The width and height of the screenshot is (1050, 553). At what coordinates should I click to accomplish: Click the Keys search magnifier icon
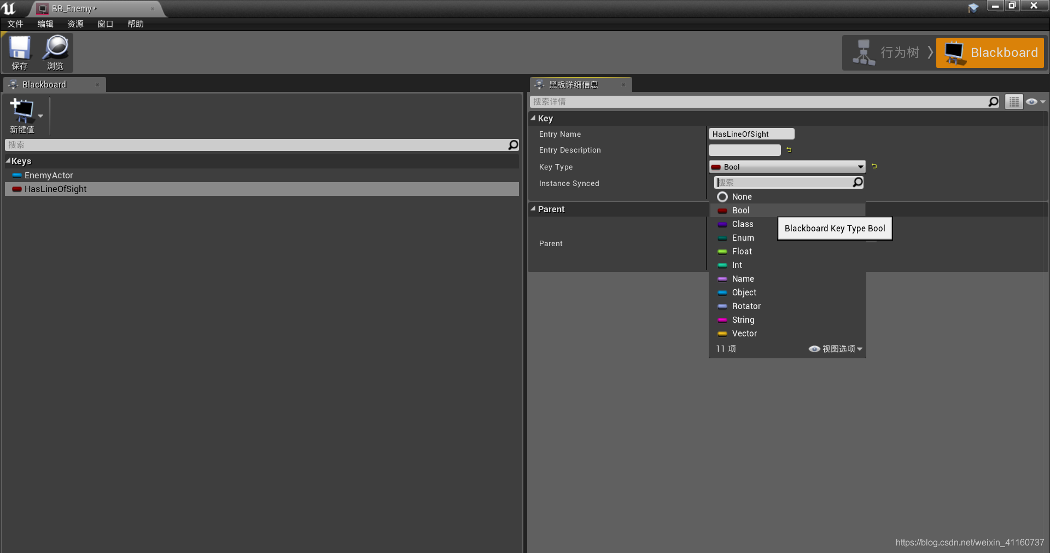tap(513, 145)
